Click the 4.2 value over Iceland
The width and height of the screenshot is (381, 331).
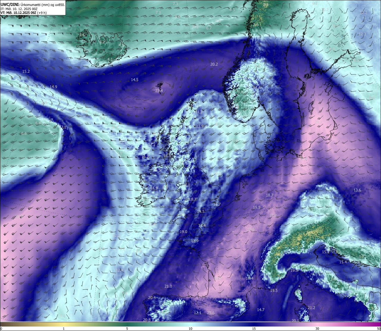102,42
